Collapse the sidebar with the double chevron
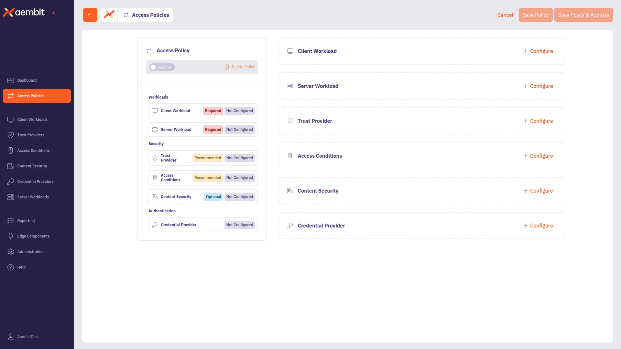Viewport: 621px width, 349px height. tap(53, 13)
